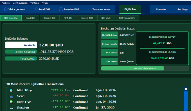Viewport: 191px width, 111px height.
Task: Click the 58,616,676.86 DGB locked value
Action: (162, 58)
